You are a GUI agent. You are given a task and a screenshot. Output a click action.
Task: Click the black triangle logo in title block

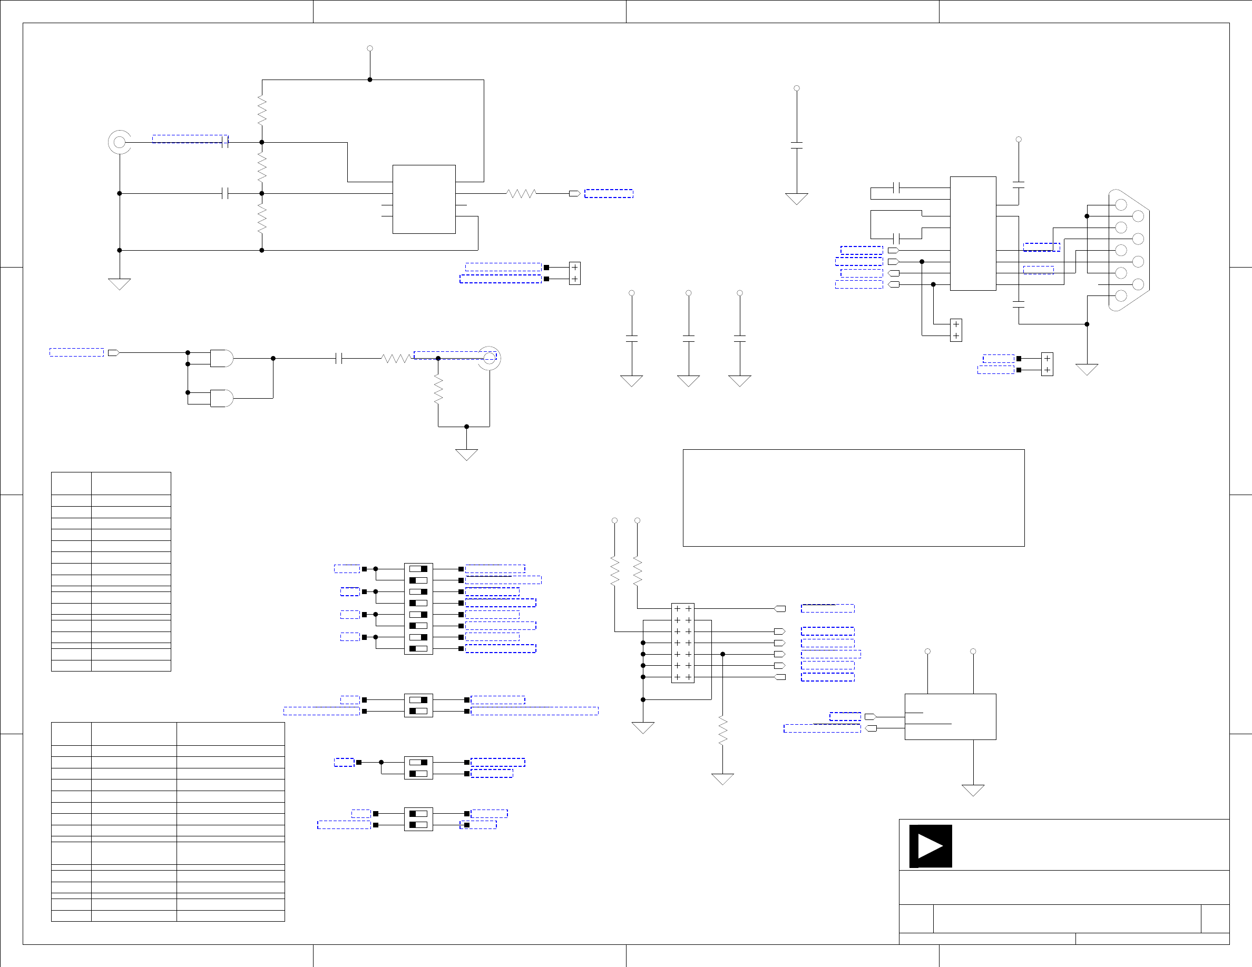click(931, 845)
